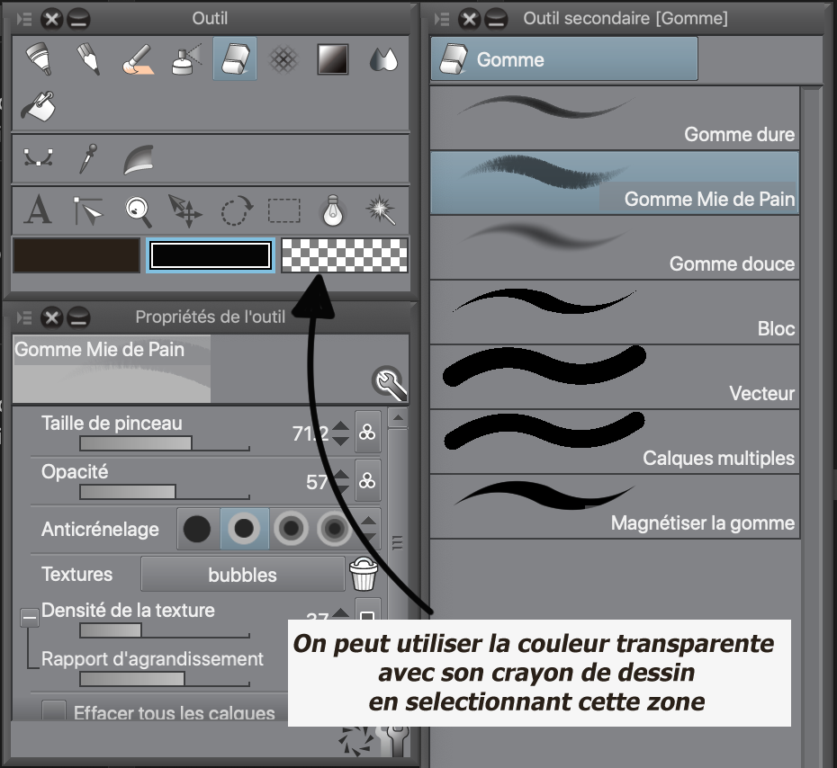837x768 pixels.
Task: Select the Zoom magnifier tool
Action: (x=138, y=210)
